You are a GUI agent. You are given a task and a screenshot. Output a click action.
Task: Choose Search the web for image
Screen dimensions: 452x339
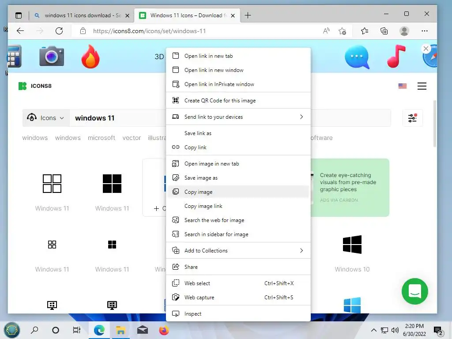tap(238, 220)
